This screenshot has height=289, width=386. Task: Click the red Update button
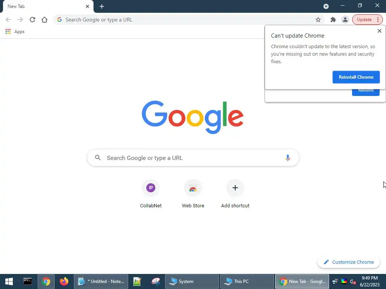pos(364,20)
